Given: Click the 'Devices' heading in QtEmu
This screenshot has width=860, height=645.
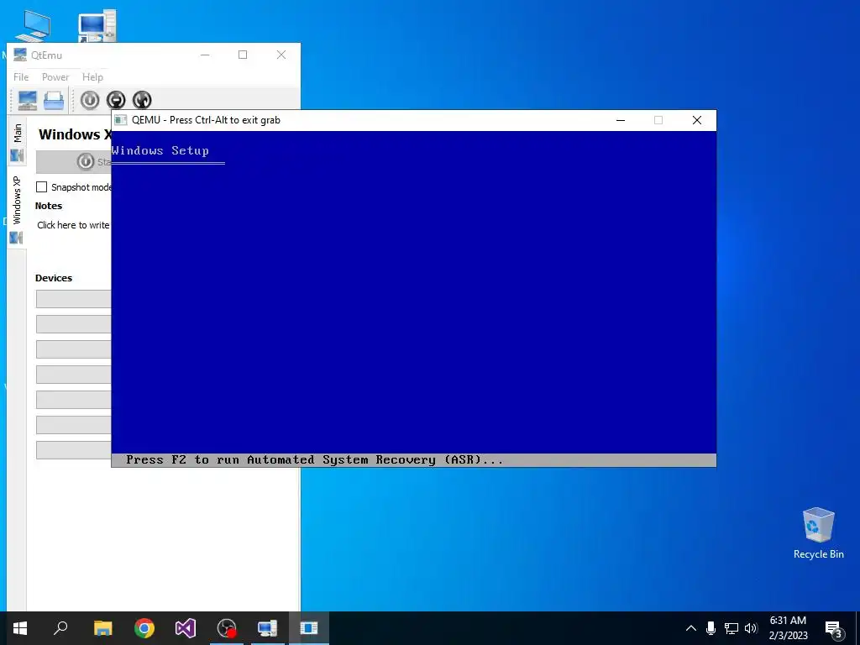Looking at the screenshot, I should click(54, 278).
